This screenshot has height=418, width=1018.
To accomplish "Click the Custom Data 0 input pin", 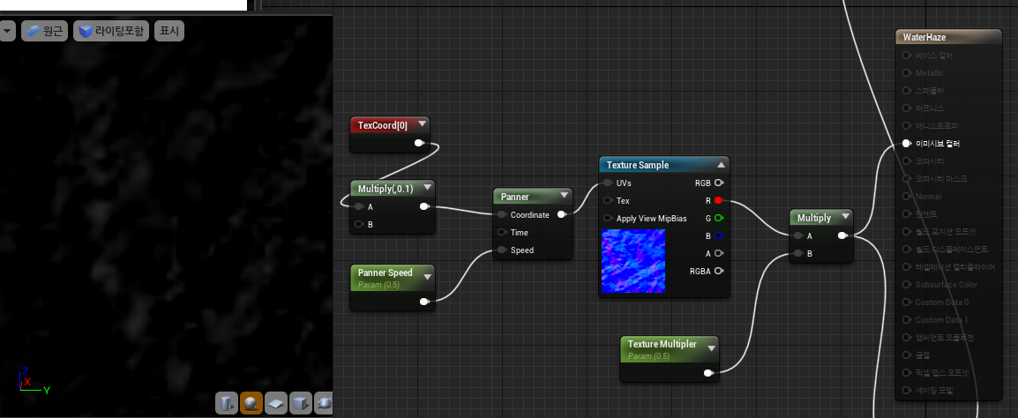I will click(907, 302).
